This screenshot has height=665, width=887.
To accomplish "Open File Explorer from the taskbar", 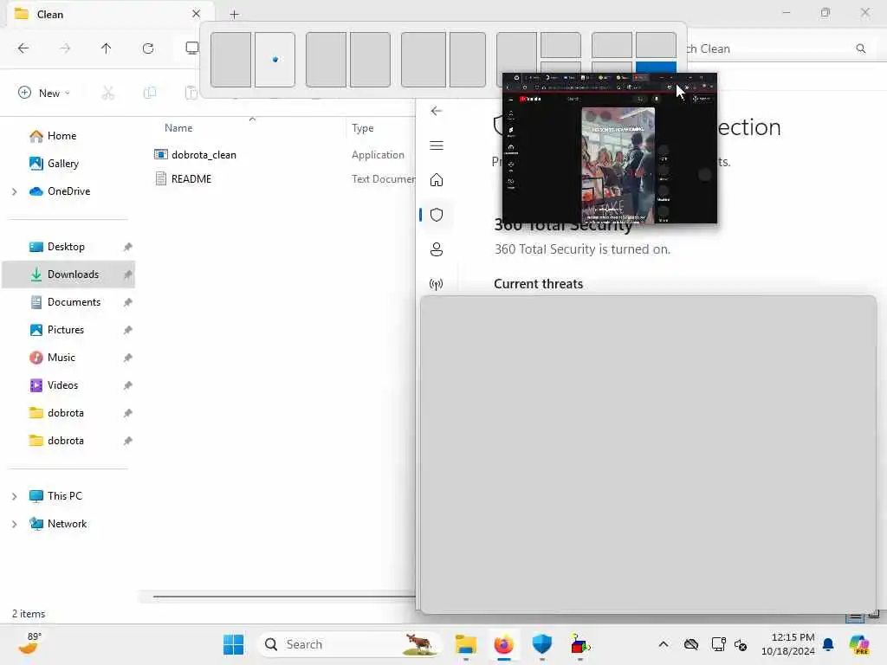I will (465, 644).
